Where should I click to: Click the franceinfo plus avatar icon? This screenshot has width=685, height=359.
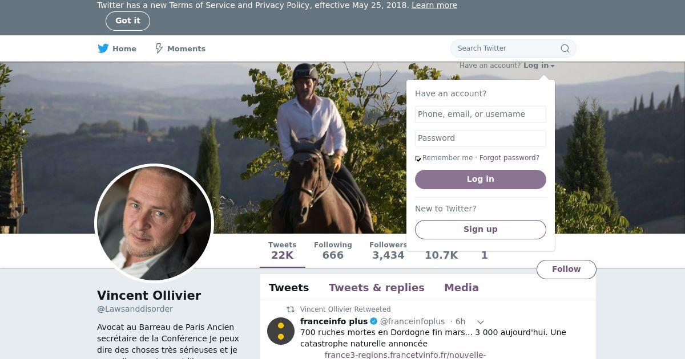tap(281, 331)
